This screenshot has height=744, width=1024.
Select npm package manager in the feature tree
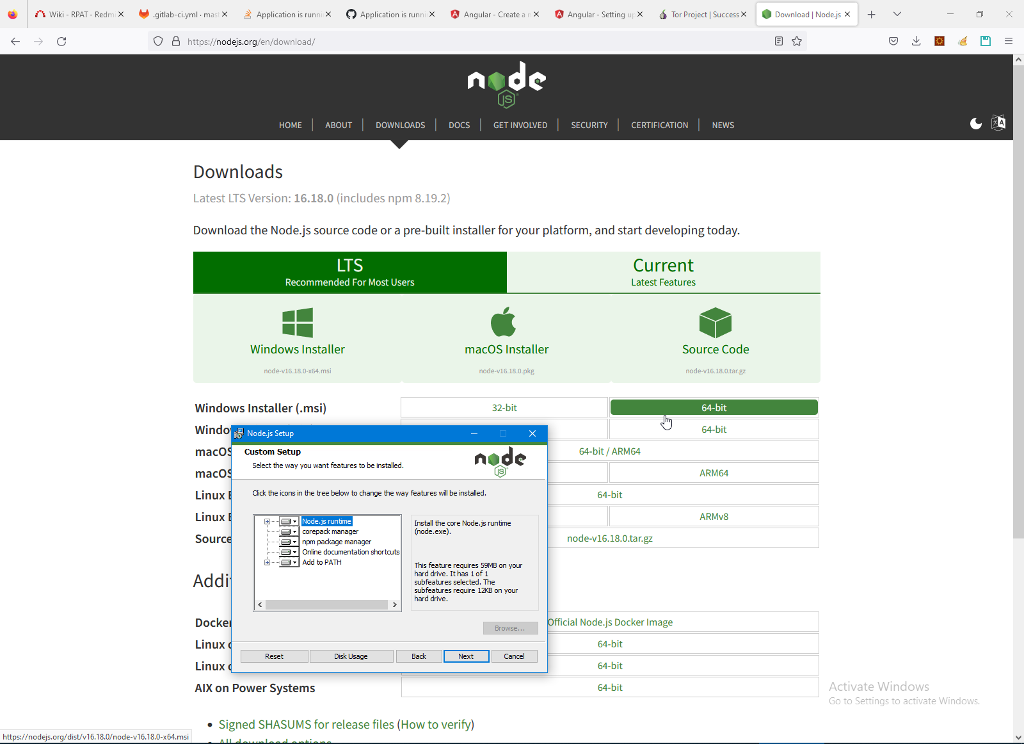[337, 542]
